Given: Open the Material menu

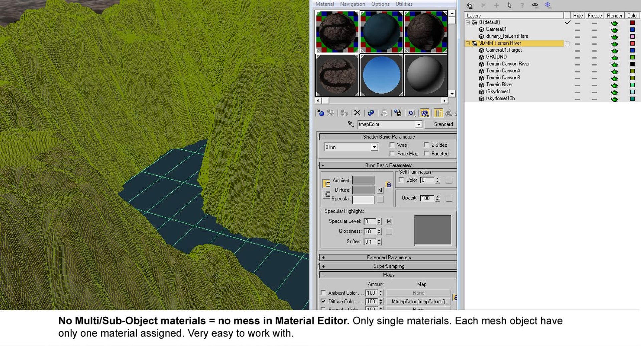Looking at the screenshot, I should (325, 4).
